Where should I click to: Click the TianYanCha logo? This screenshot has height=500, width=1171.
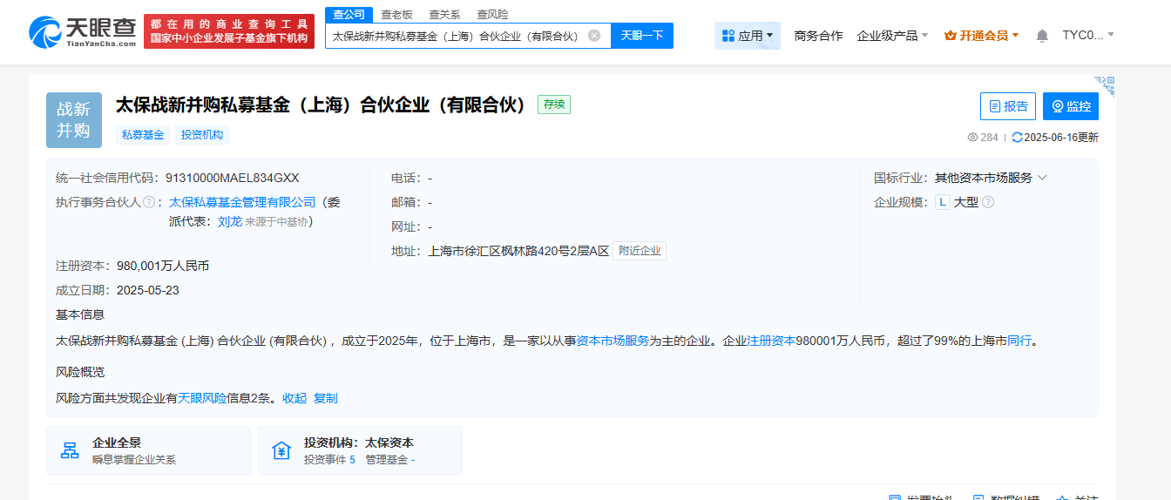pos(83,32)
